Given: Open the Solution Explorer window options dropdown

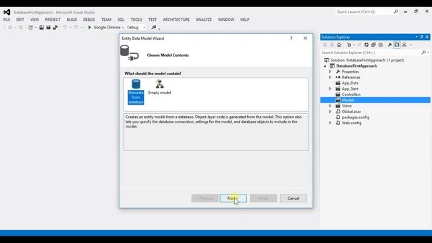Looking at the screenshot, I should [x=416, y=37].
